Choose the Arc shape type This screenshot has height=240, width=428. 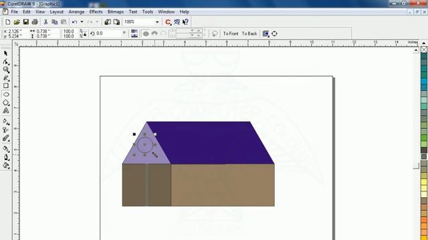163,33
